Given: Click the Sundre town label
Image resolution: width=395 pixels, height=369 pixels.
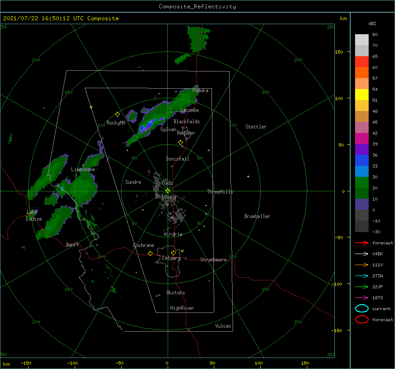Looking at the screenshot, I should click(x=133, y=182).
